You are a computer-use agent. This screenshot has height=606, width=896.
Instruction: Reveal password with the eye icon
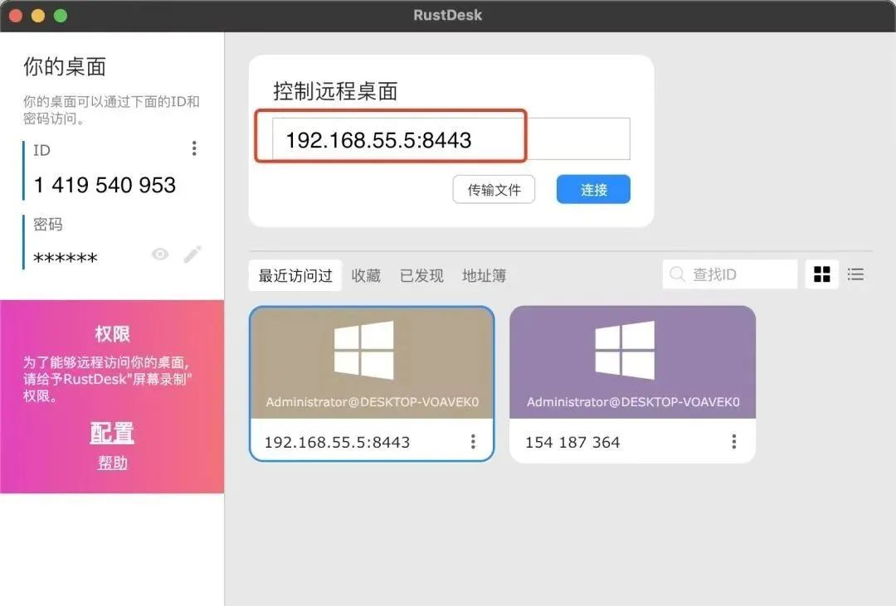point(160,255)
